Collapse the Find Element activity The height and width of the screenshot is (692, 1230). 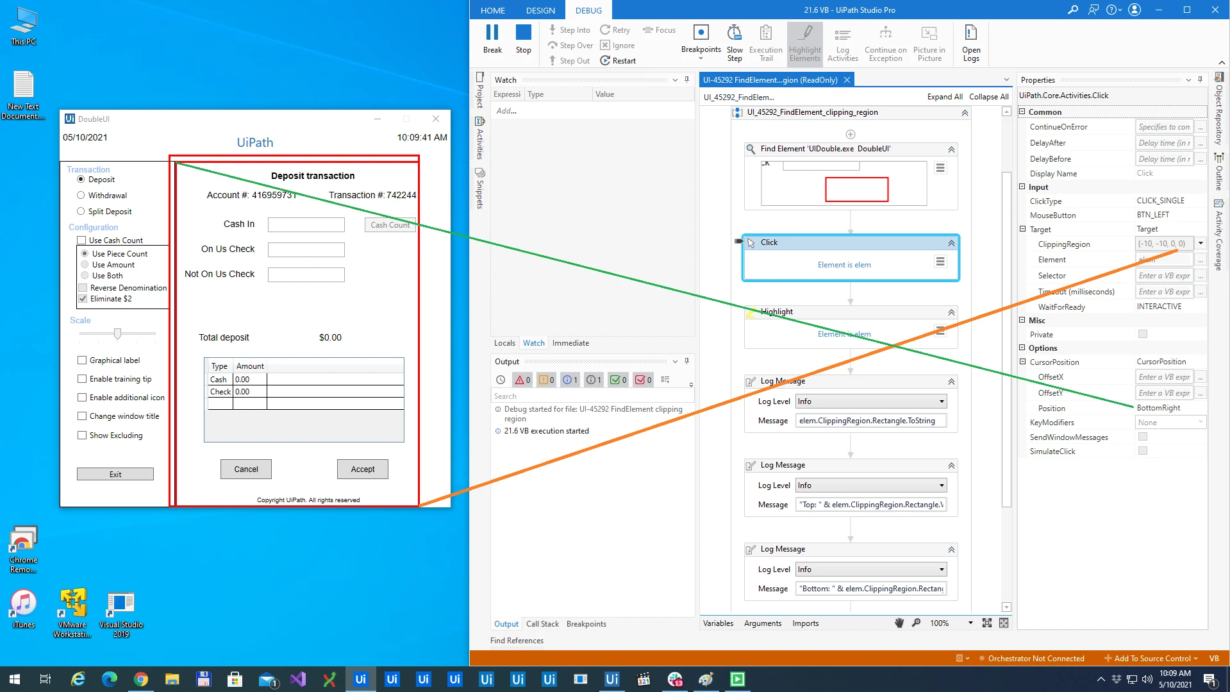(951, 149)
